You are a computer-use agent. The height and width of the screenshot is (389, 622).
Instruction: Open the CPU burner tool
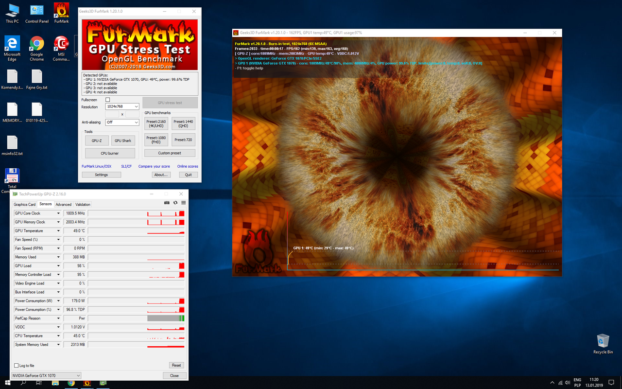click(x=110, y=153)
